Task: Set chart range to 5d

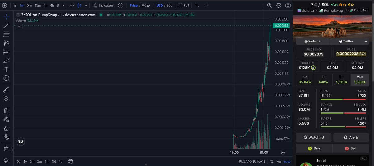Action: (54, 161)
